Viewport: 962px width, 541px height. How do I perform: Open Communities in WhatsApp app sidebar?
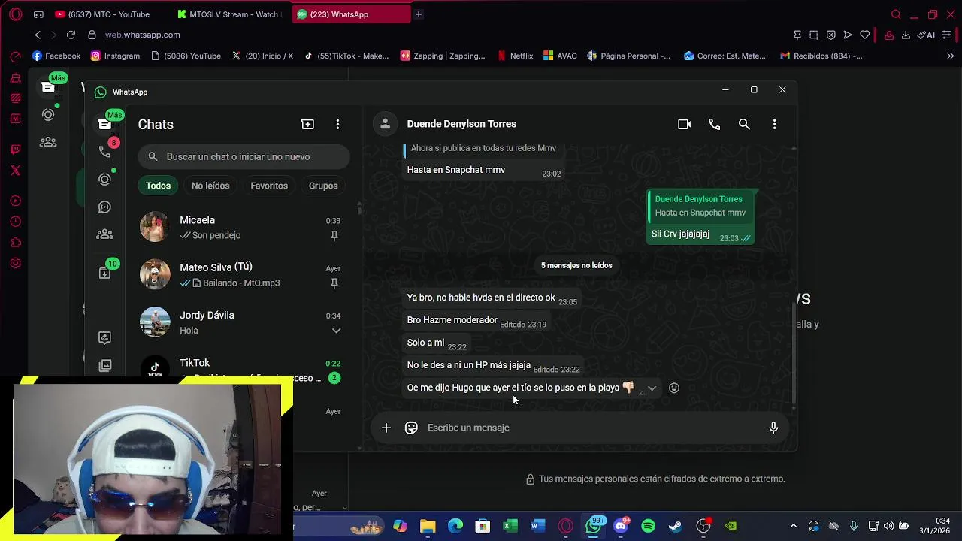104,234
